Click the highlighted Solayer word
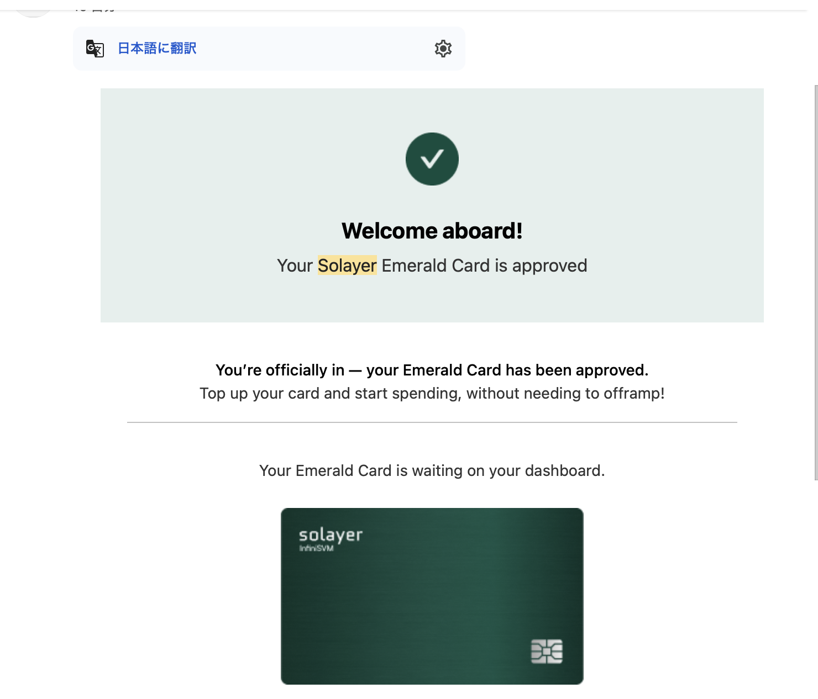Screen dimensions: 818x699 (347, 266)
